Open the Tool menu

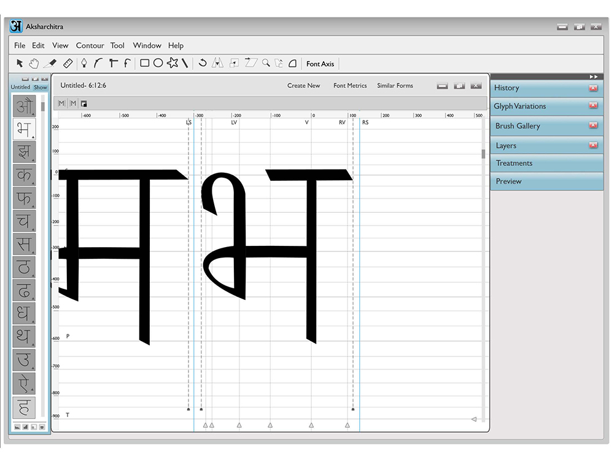point(117,45)
